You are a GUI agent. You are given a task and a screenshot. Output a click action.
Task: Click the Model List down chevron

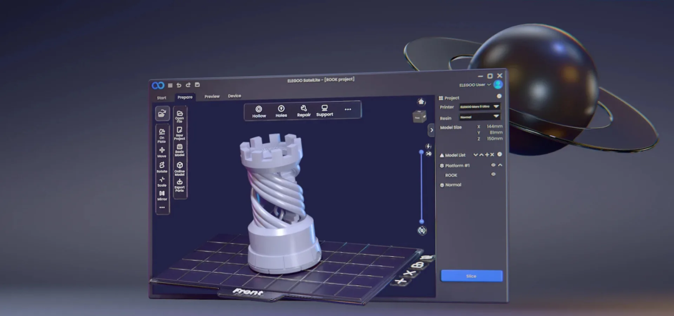(x=476, y=155)
